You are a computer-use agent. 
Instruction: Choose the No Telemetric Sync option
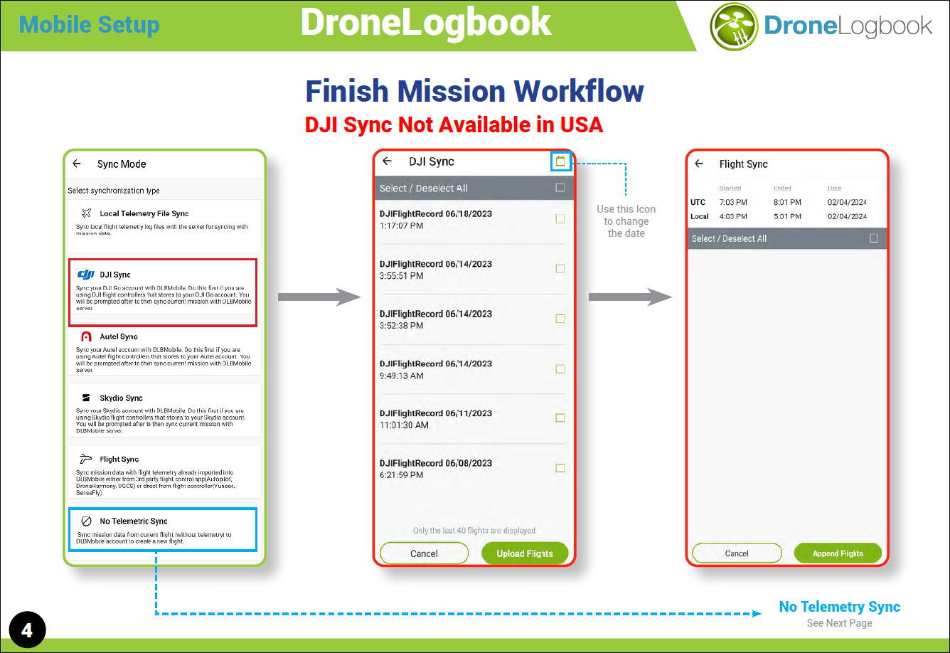point(163,529)
